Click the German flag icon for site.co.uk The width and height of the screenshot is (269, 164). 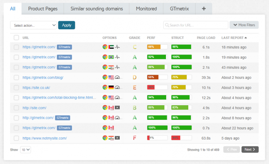pos(111,87)
